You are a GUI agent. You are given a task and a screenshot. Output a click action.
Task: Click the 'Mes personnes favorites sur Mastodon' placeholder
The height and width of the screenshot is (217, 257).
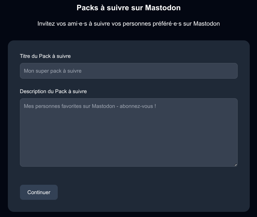pyautogui.click(x=69, y=106)
